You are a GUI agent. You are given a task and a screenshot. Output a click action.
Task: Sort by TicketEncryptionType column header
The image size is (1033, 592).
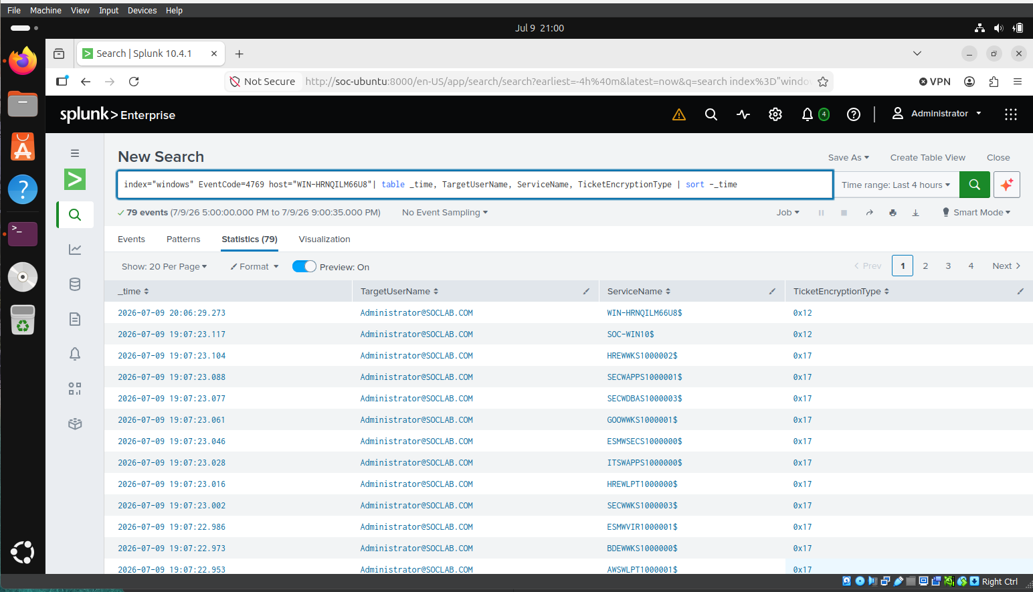pos(841,291)
